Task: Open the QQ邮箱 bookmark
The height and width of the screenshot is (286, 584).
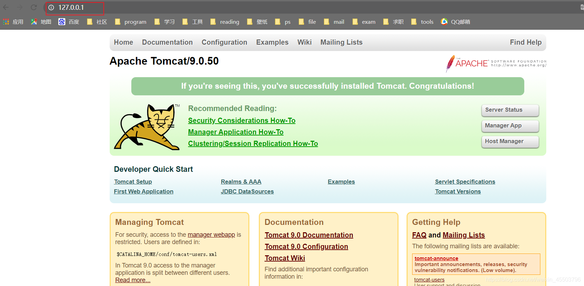Action: tap(455, 22)
